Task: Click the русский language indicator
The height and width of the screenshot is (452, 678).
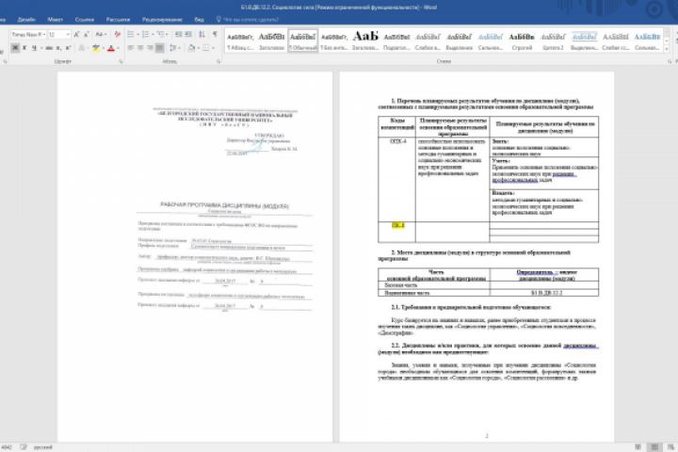Action: click(x=43, y=447)
